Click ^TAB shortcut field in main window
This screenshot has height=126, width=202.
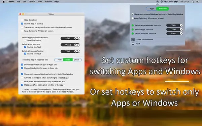point(70,38)
